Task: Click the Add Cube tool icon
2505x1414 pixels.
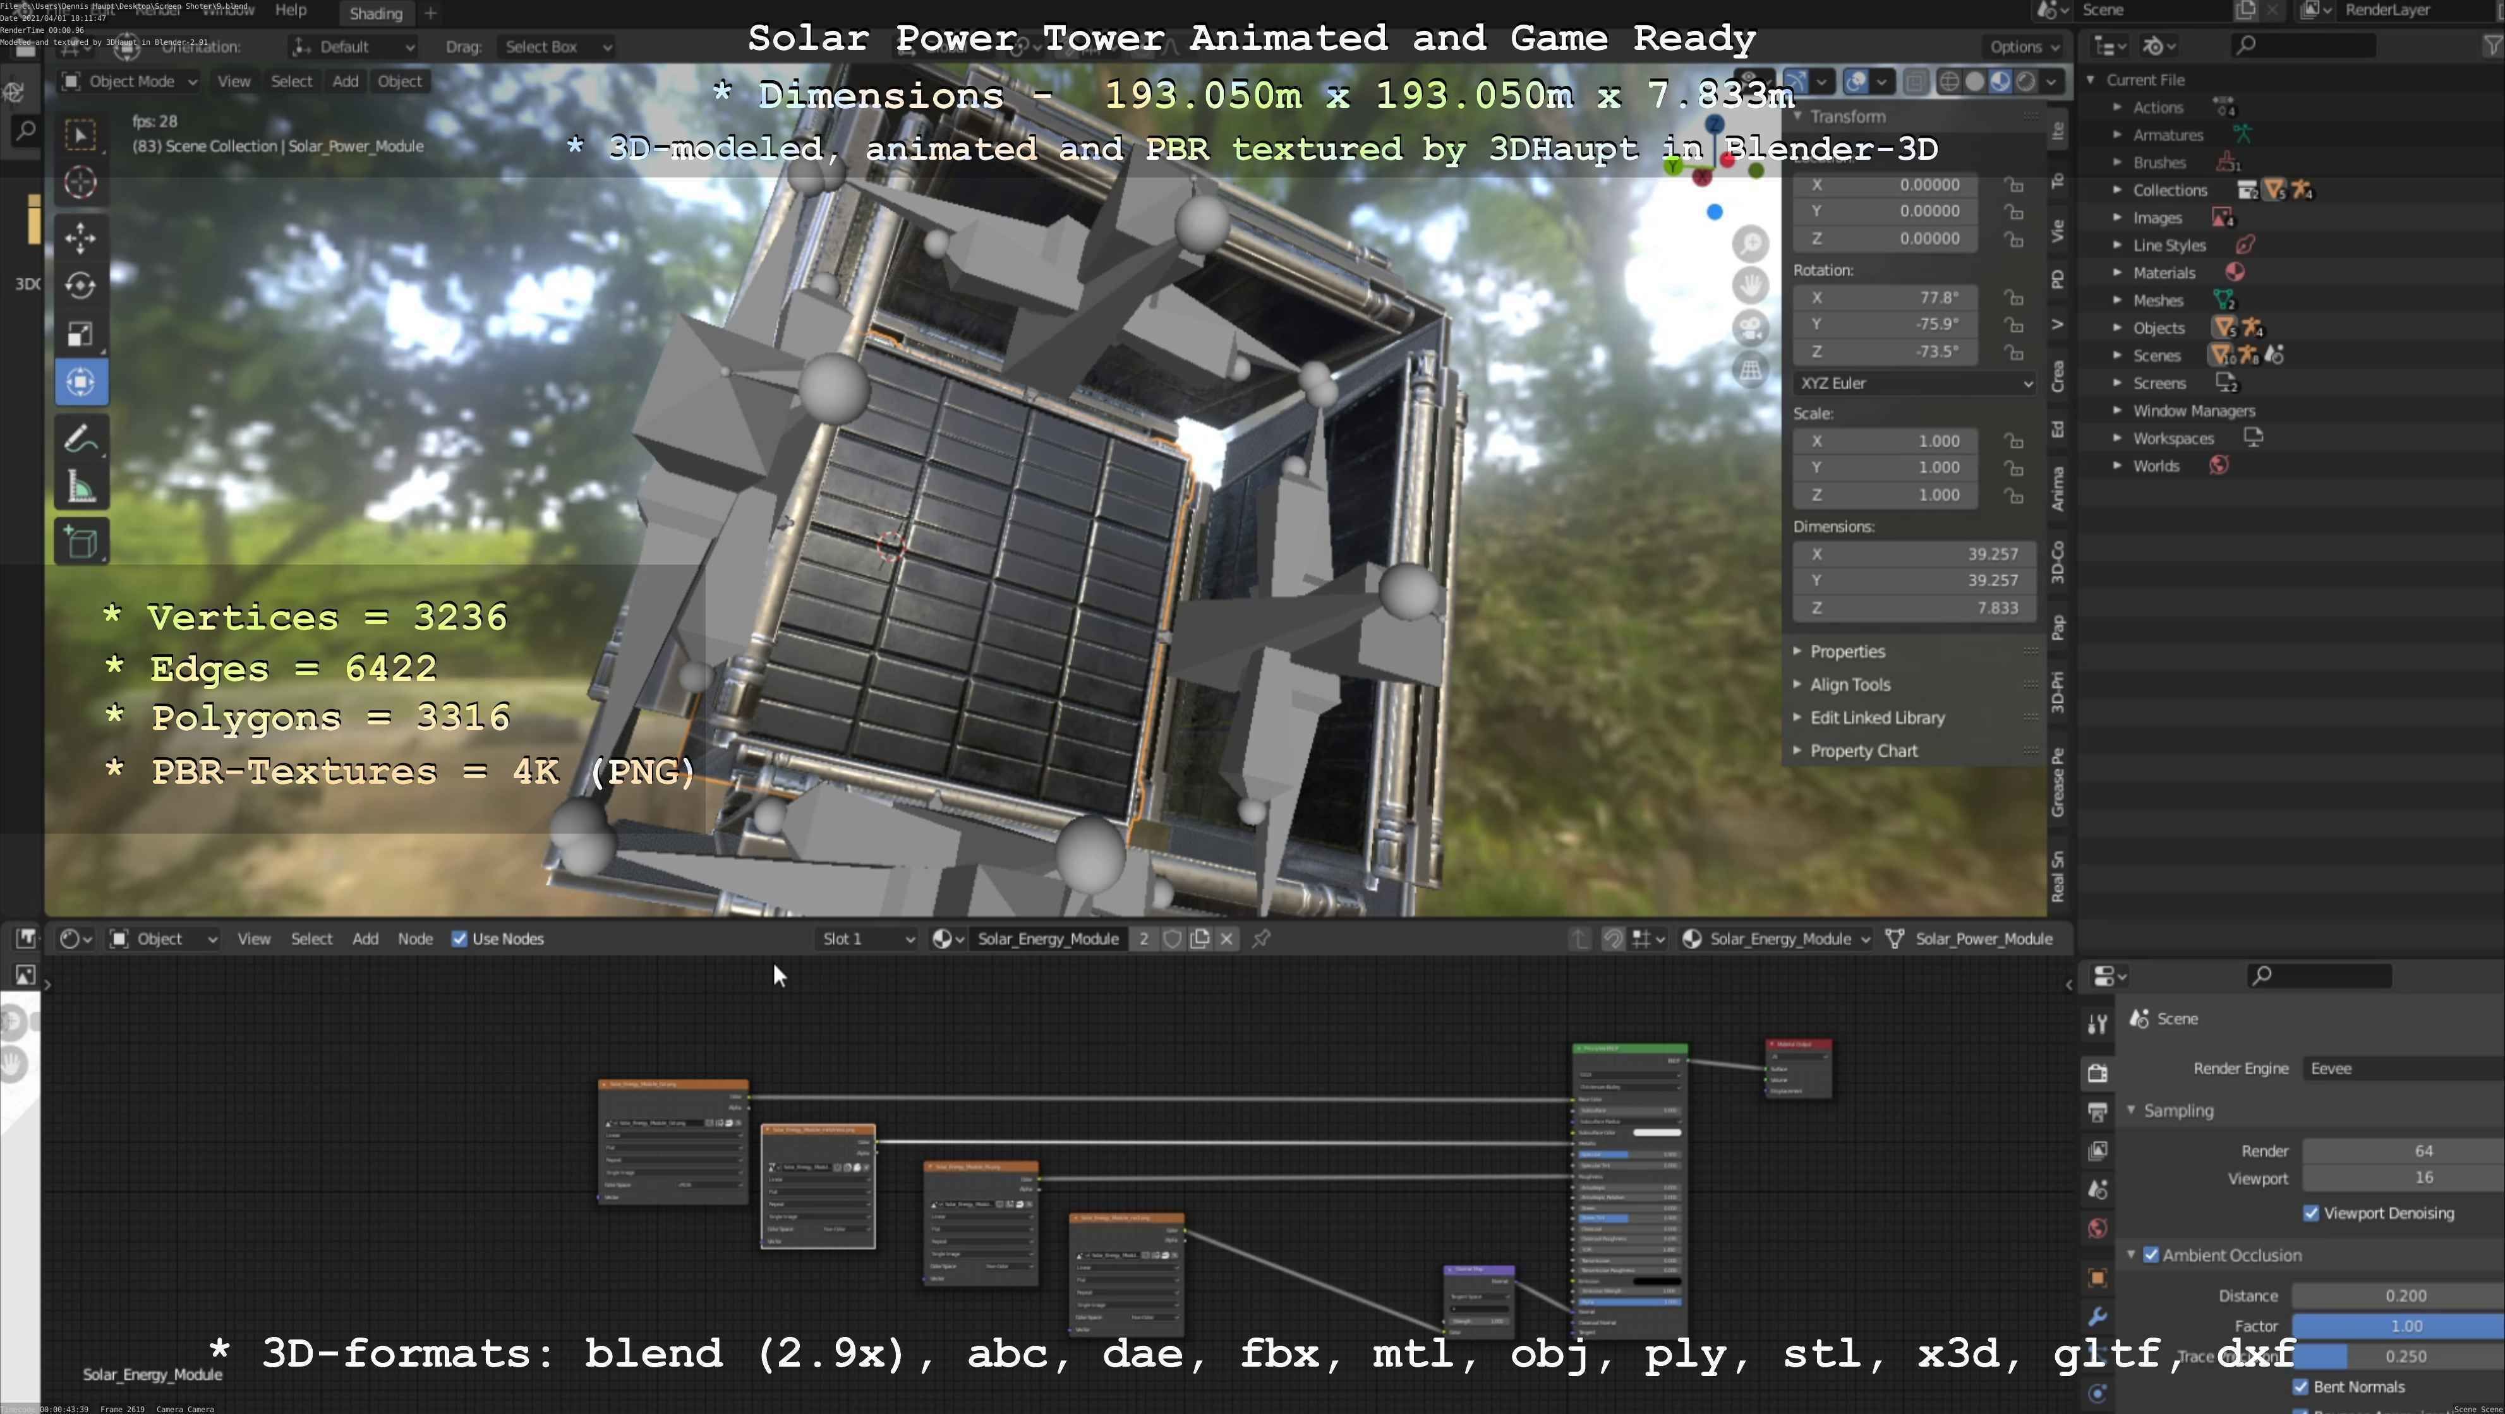Action: (x=81, y=542)
